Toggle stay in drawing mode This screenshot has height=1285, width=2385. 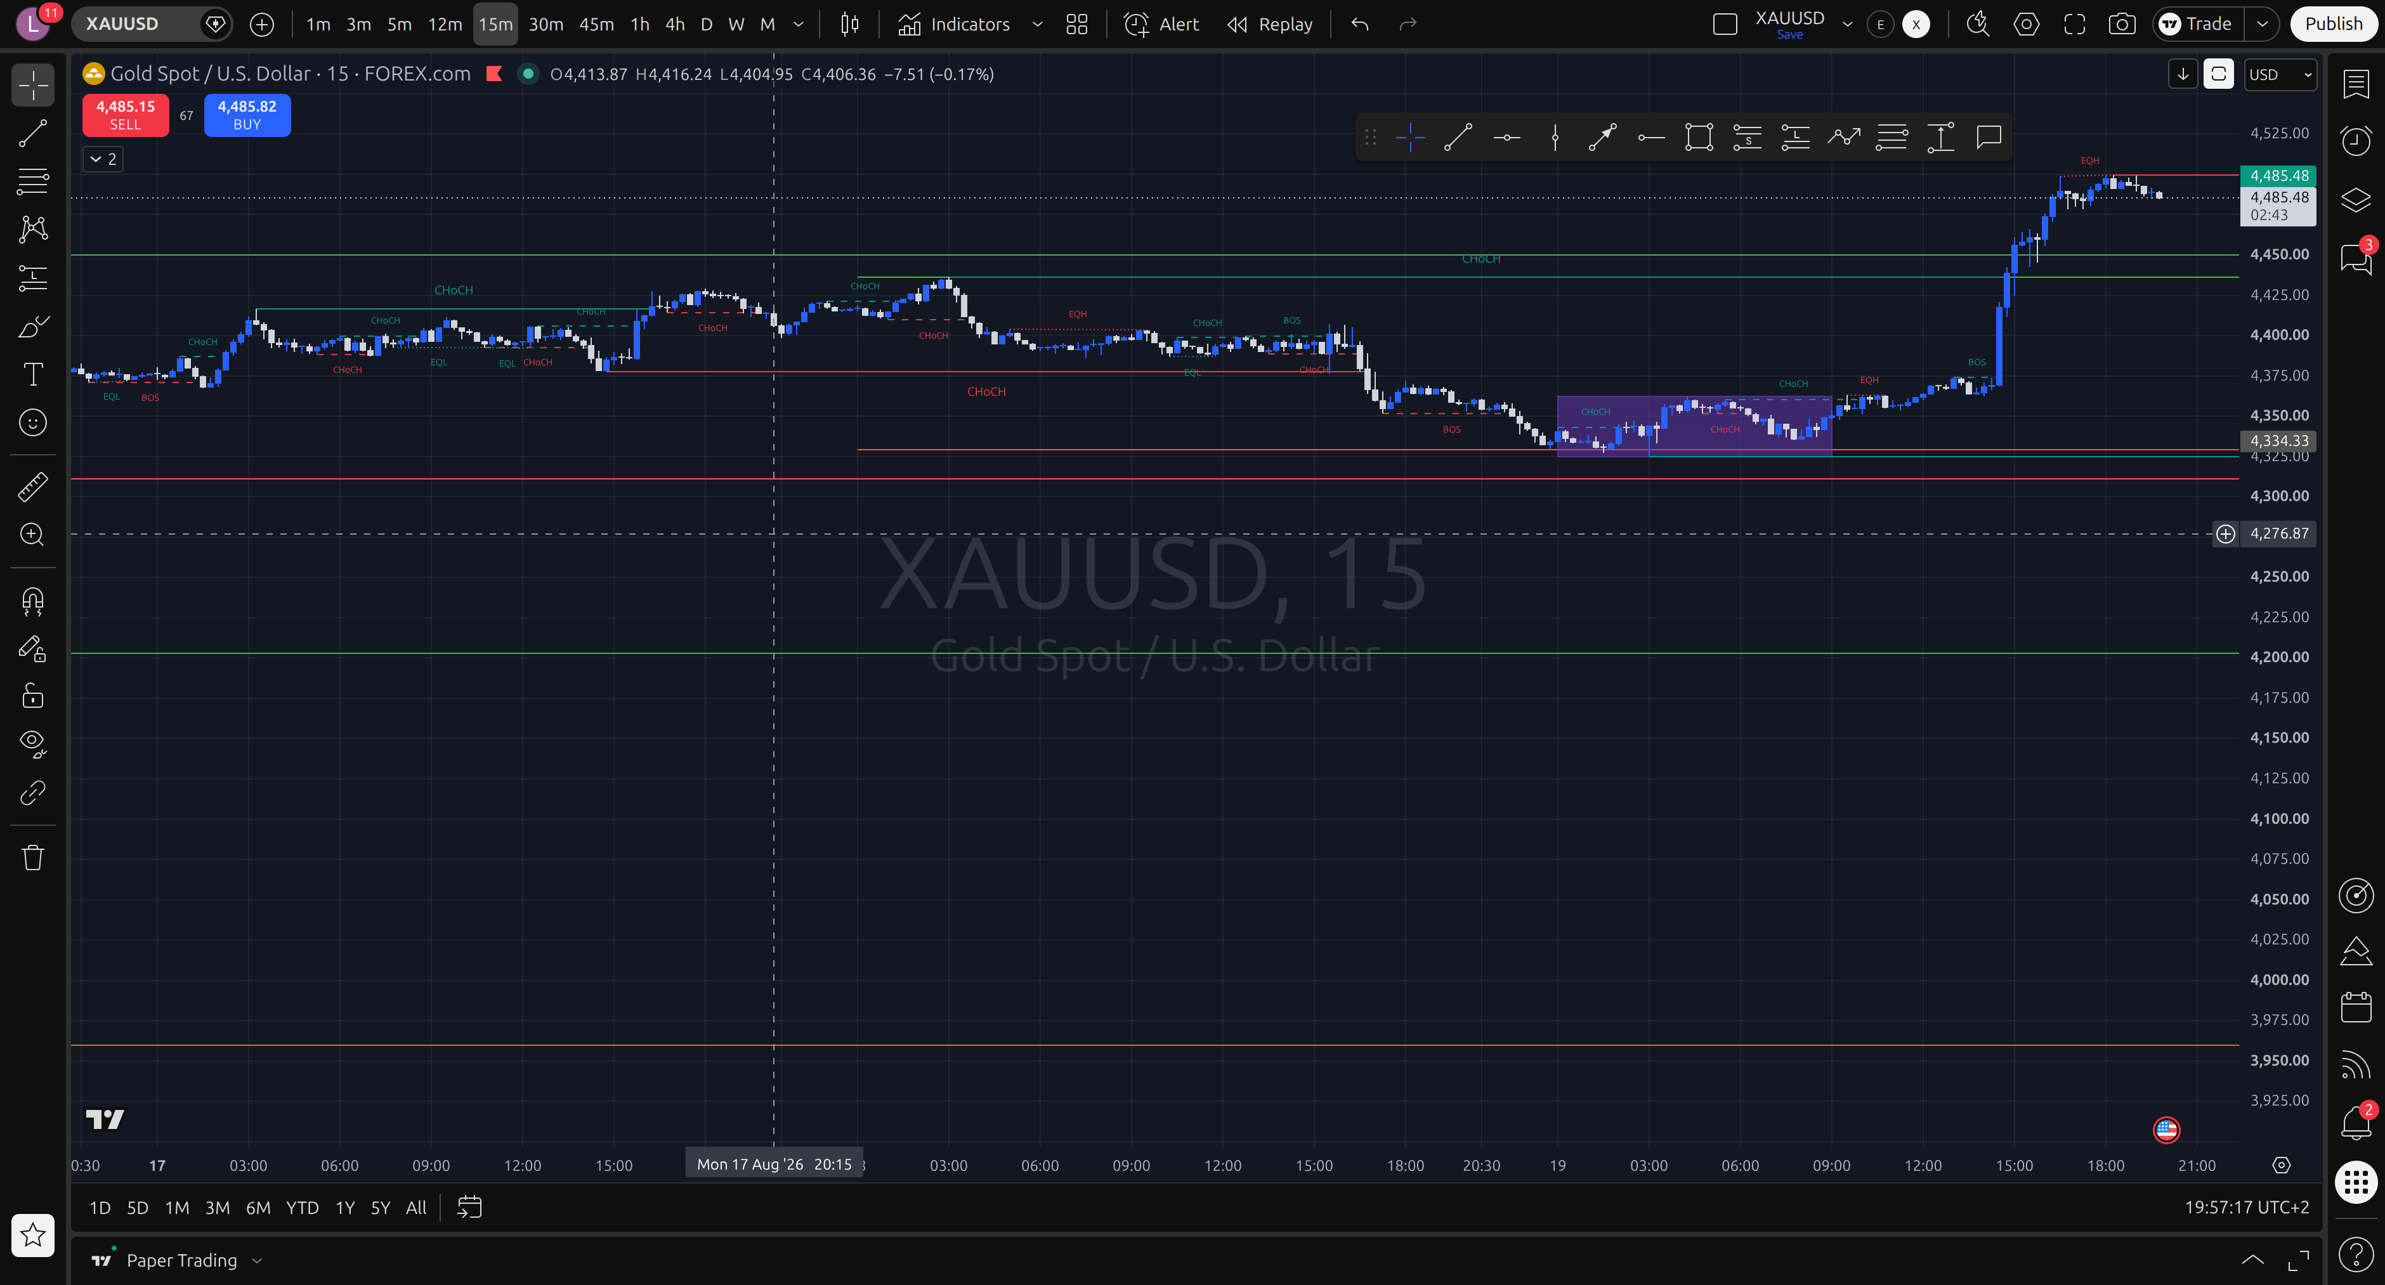(x=34, y=648)
